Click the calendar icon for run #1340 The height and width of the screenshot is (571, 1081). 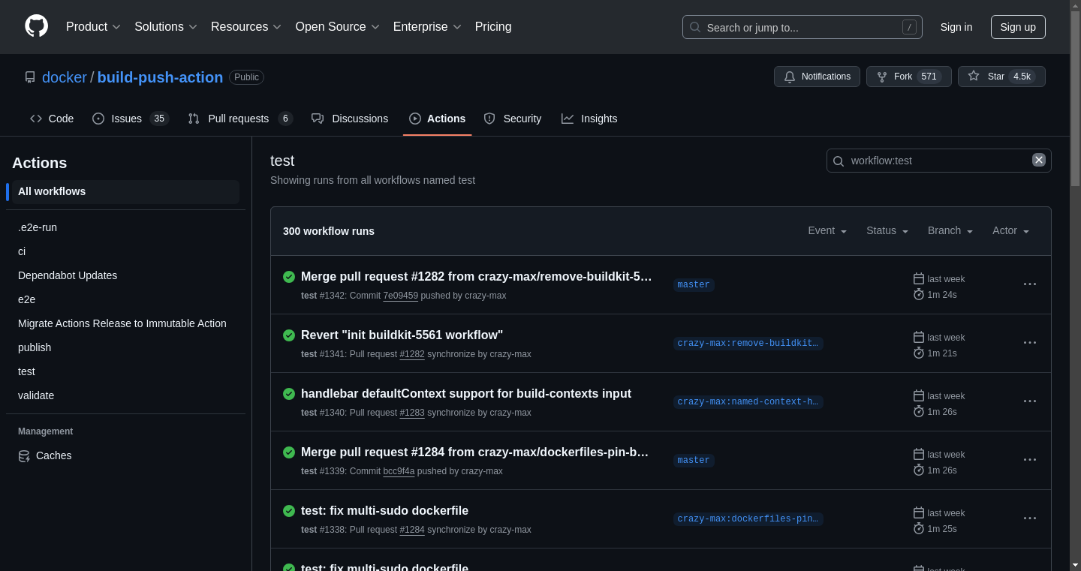[919, 395]
